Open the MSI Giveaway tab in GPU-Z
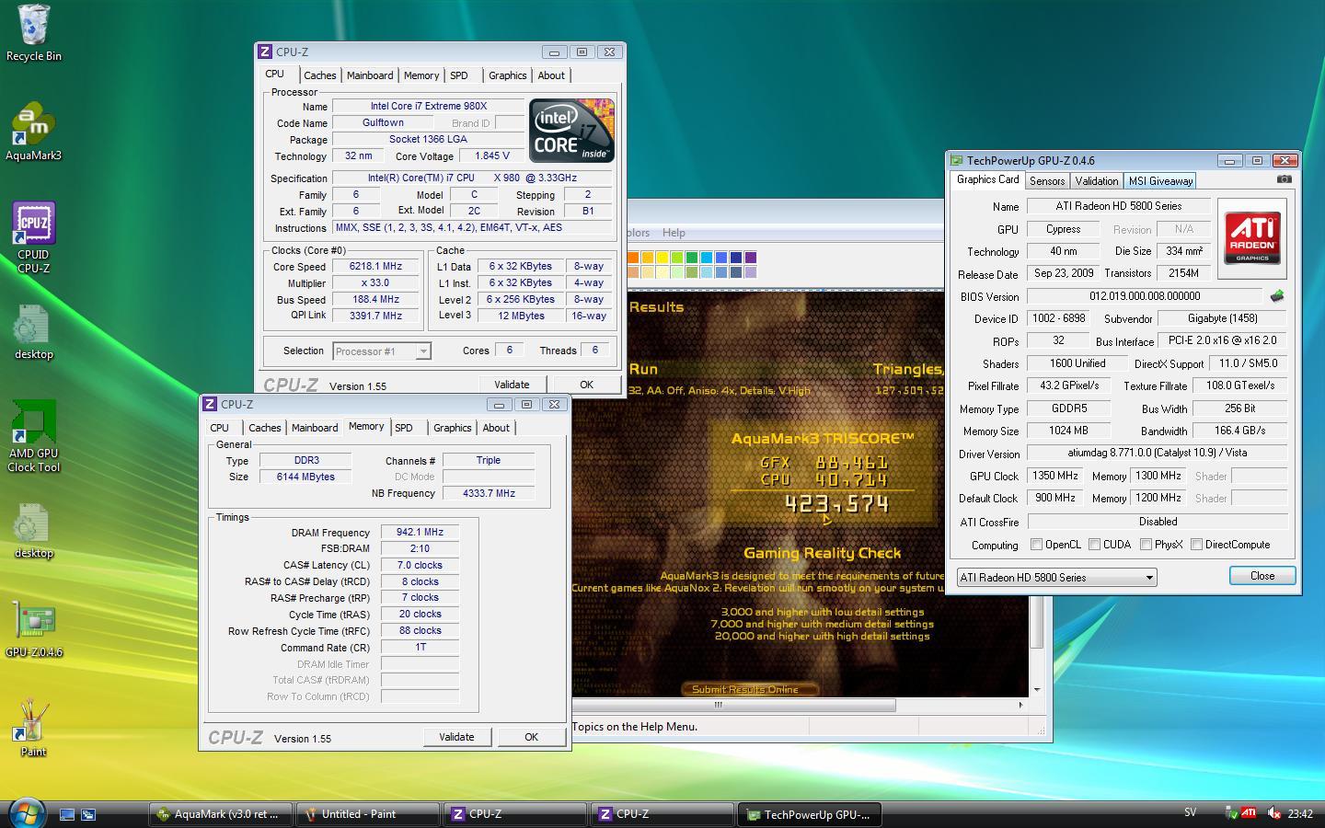Image resolution: width=1325 pixels, height=828 pixels. coord(1160,181)
